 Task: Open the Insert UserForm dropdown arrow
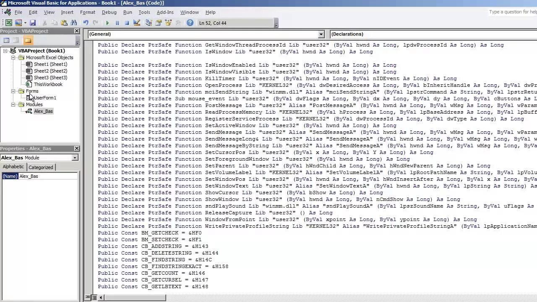(x=25, y=23)
